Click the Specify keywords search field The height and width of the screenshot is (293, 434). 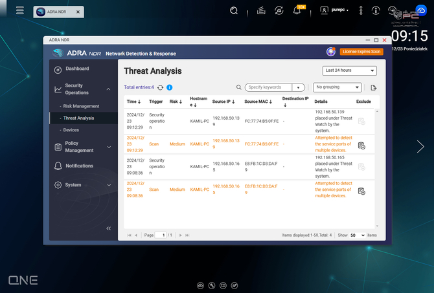point(268,87)
